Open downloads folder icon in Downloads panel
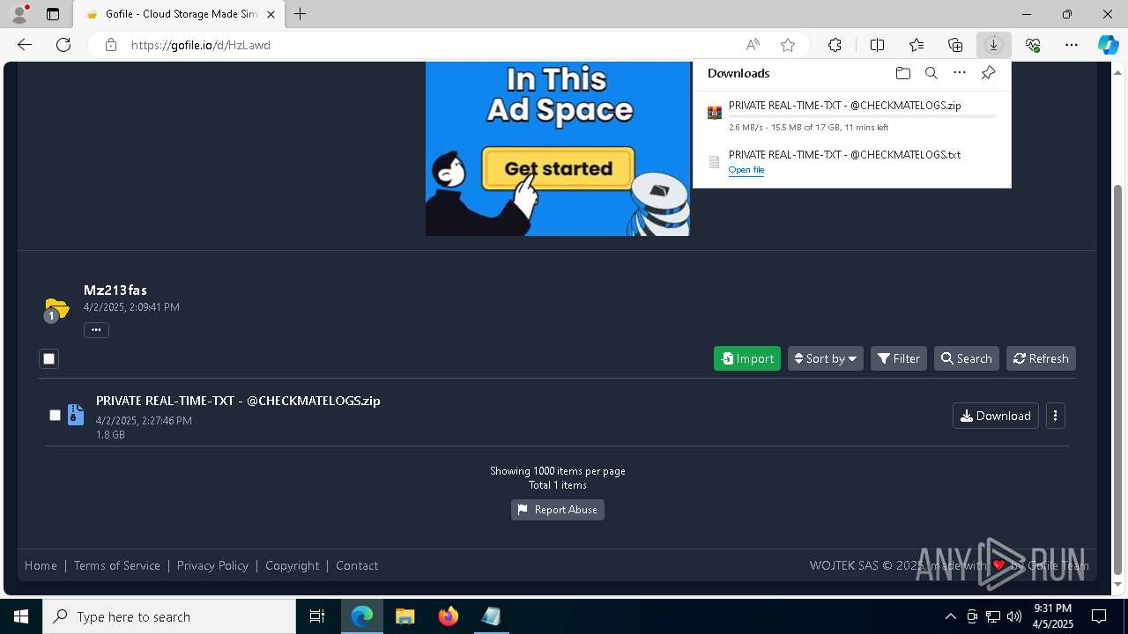The width and height of the screenshot is (1128, 634). coord(902,73)
